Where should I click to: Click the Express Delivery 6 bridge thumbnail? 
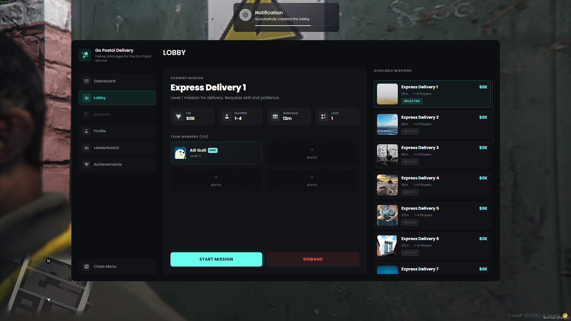point(387,246)
